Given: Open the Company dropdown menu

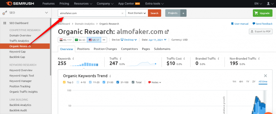Looking at the screenshot, I should coord(105,4).
